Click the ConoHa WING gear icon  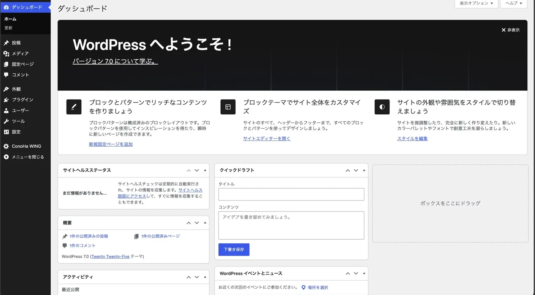6,146
